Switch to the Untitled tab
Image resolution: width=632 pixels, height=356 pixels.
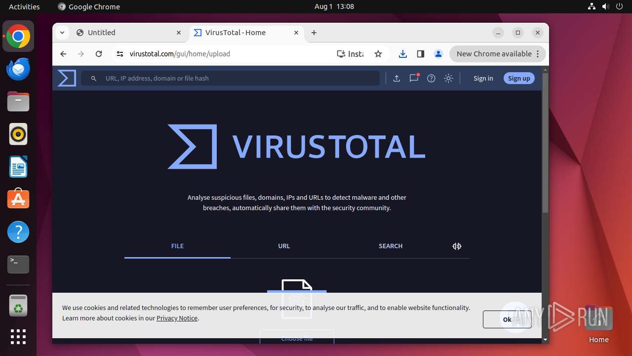coord(129,33)
